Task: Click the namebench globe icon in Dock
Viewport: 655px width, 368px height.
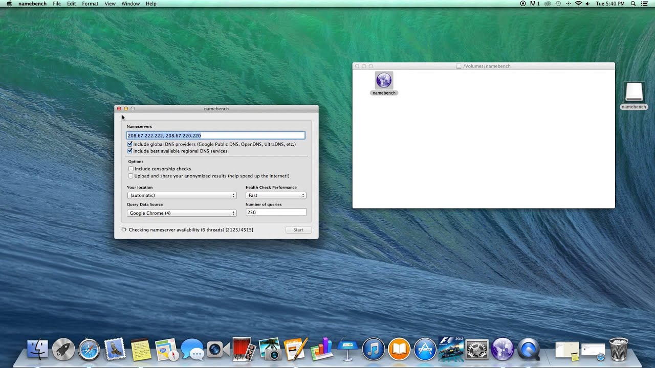Action: click(x=503, y=350)
